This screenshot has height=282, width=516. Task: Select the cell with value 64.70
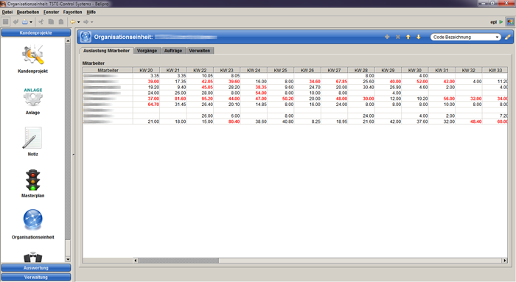[x=147, y=105]
